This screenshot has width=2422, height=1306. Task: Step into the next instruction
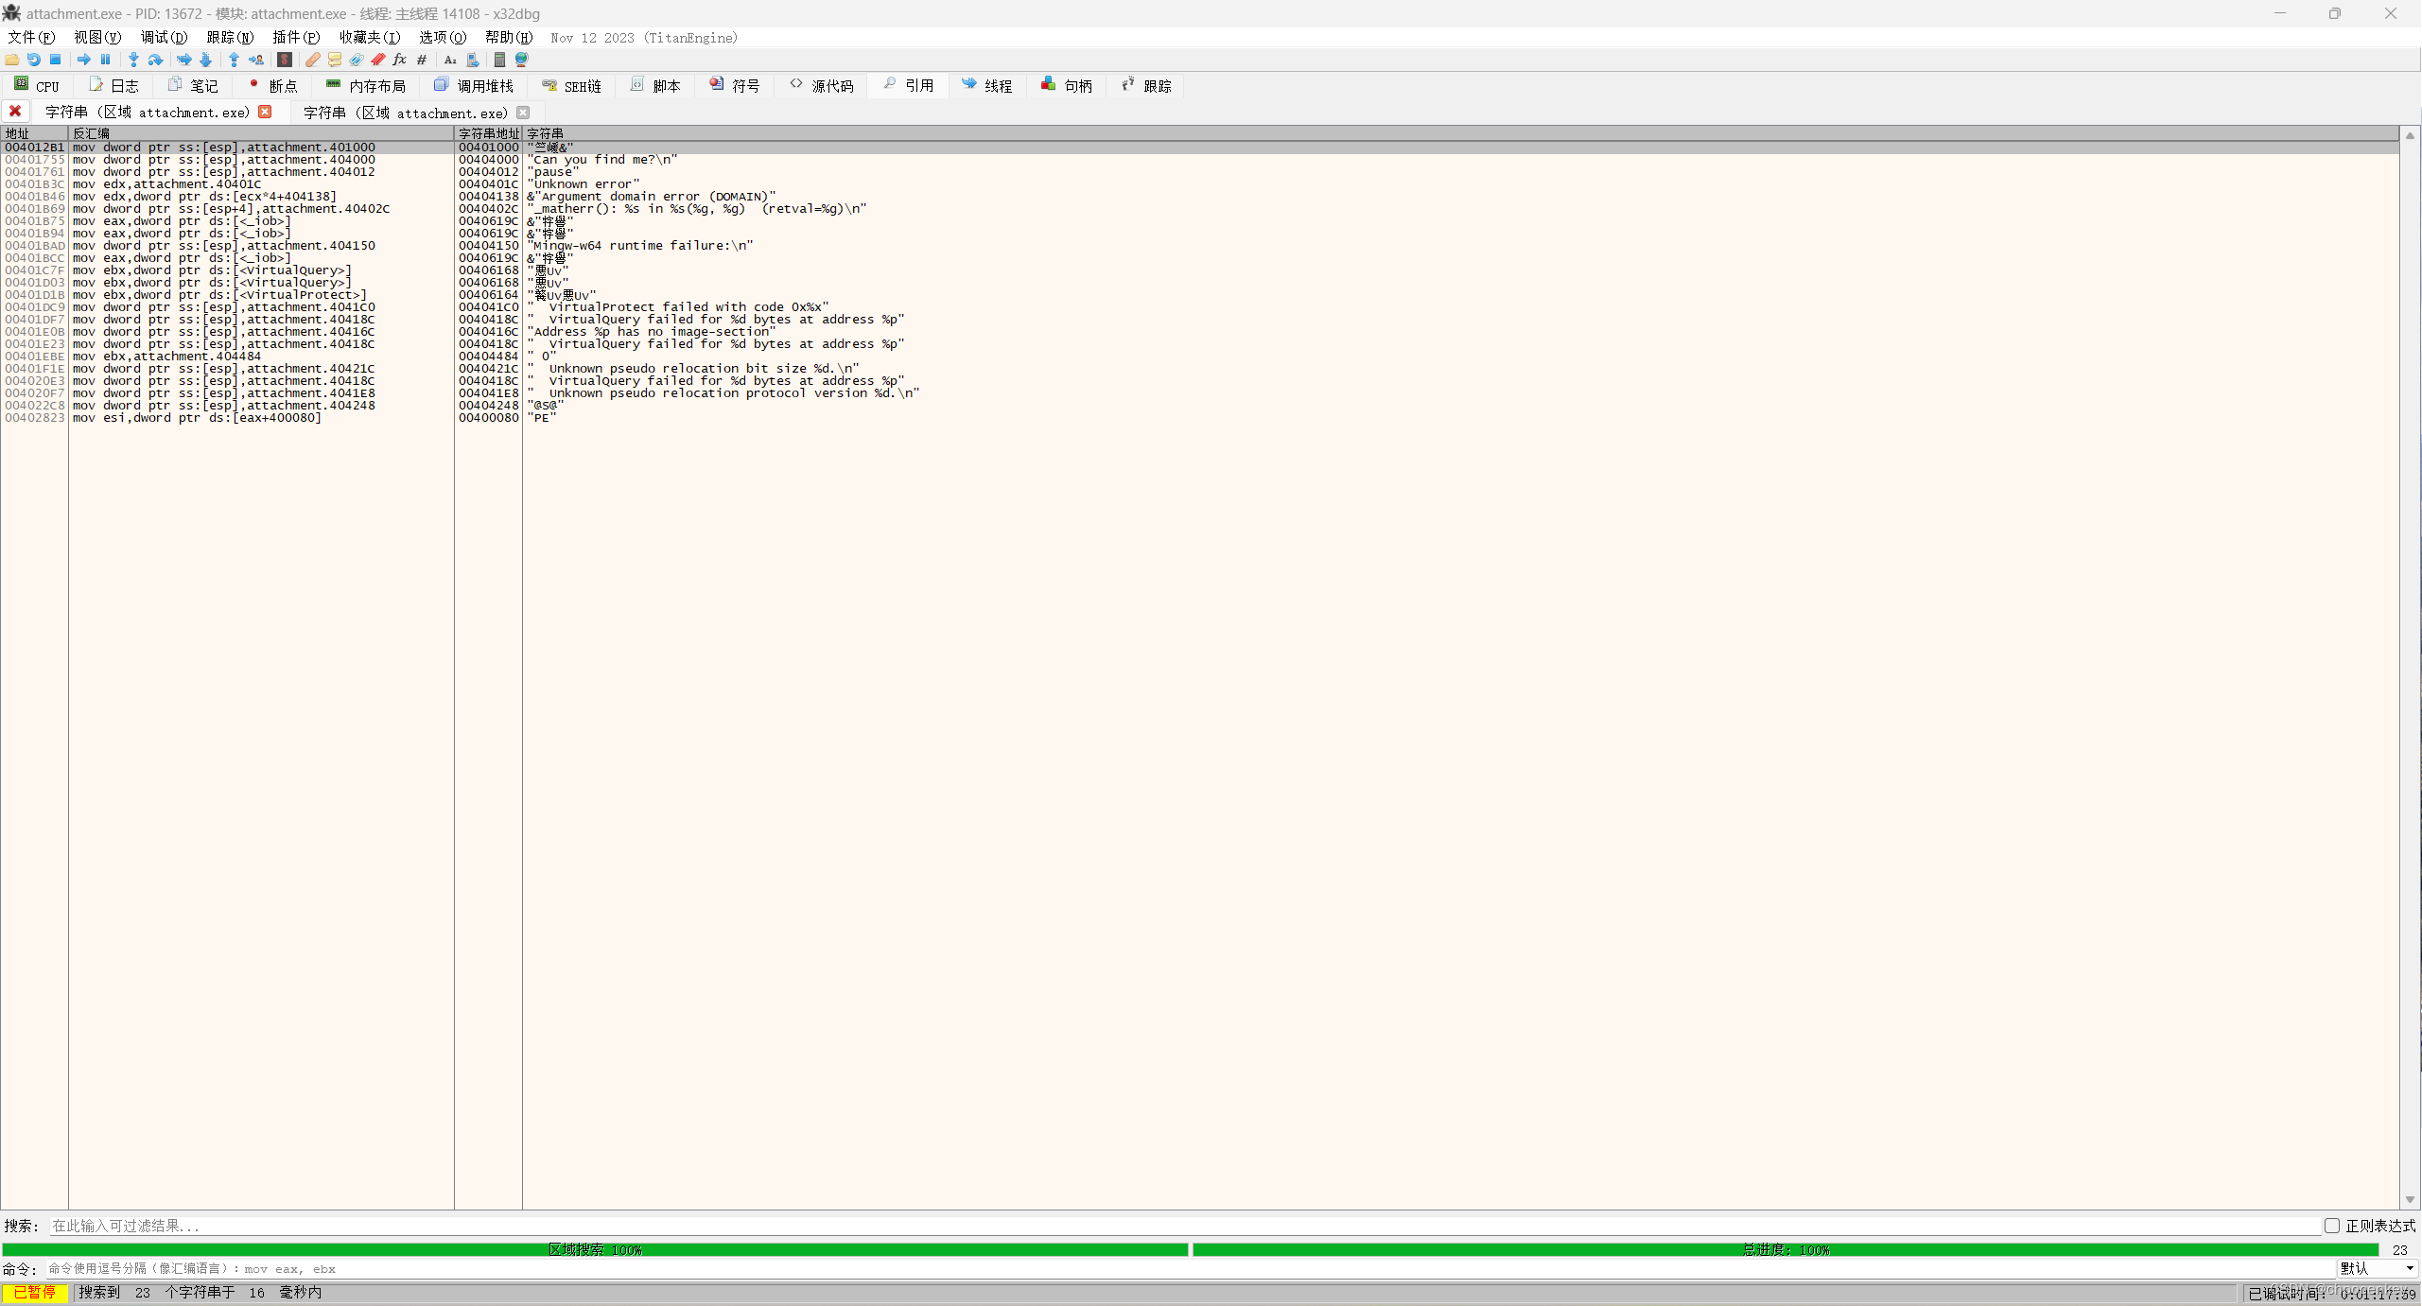point(133,59)
